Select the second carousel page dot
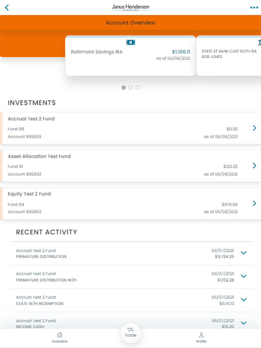The width and height of the screenshot is (261, 348). 130,88
